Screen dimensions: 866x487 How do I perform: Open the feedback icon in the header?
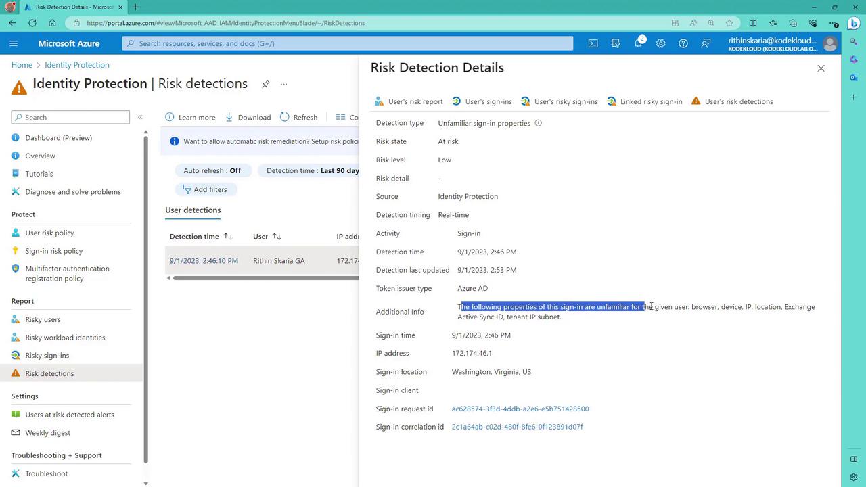click(x=706, y=43)
